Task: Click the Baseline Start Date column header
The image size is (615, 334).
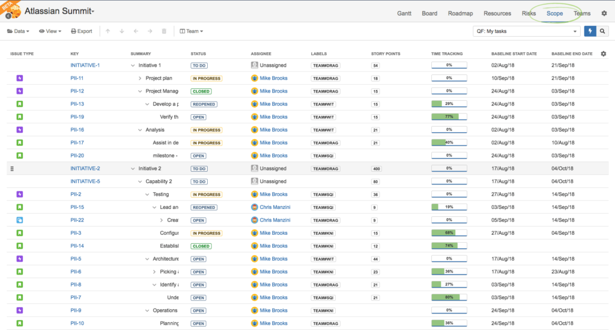Action: coord(514,54)
